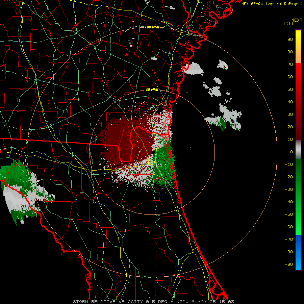Click the positive 30 knot scale label
Image resolution: width=304 pixels, height=304 pixels.
[290, 115]
